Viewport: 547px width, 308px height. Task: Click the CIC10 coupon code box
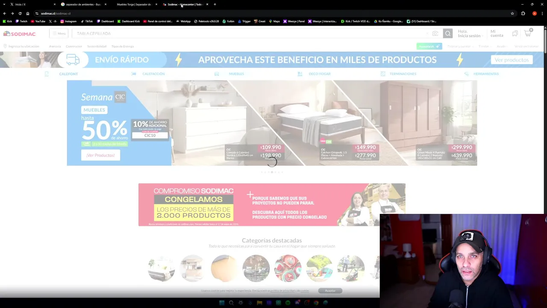150,136
